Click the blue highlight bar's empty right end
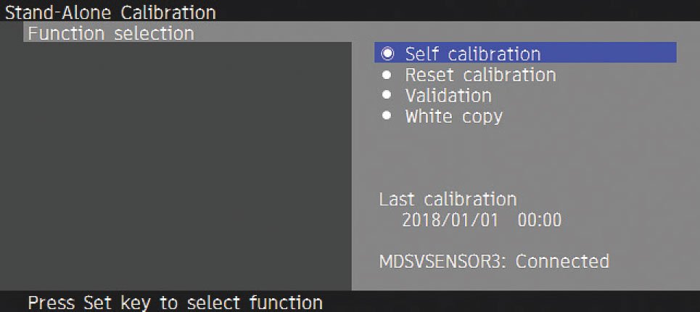The width and height of the screenshot is (700, 312). [x=609, y=52]
